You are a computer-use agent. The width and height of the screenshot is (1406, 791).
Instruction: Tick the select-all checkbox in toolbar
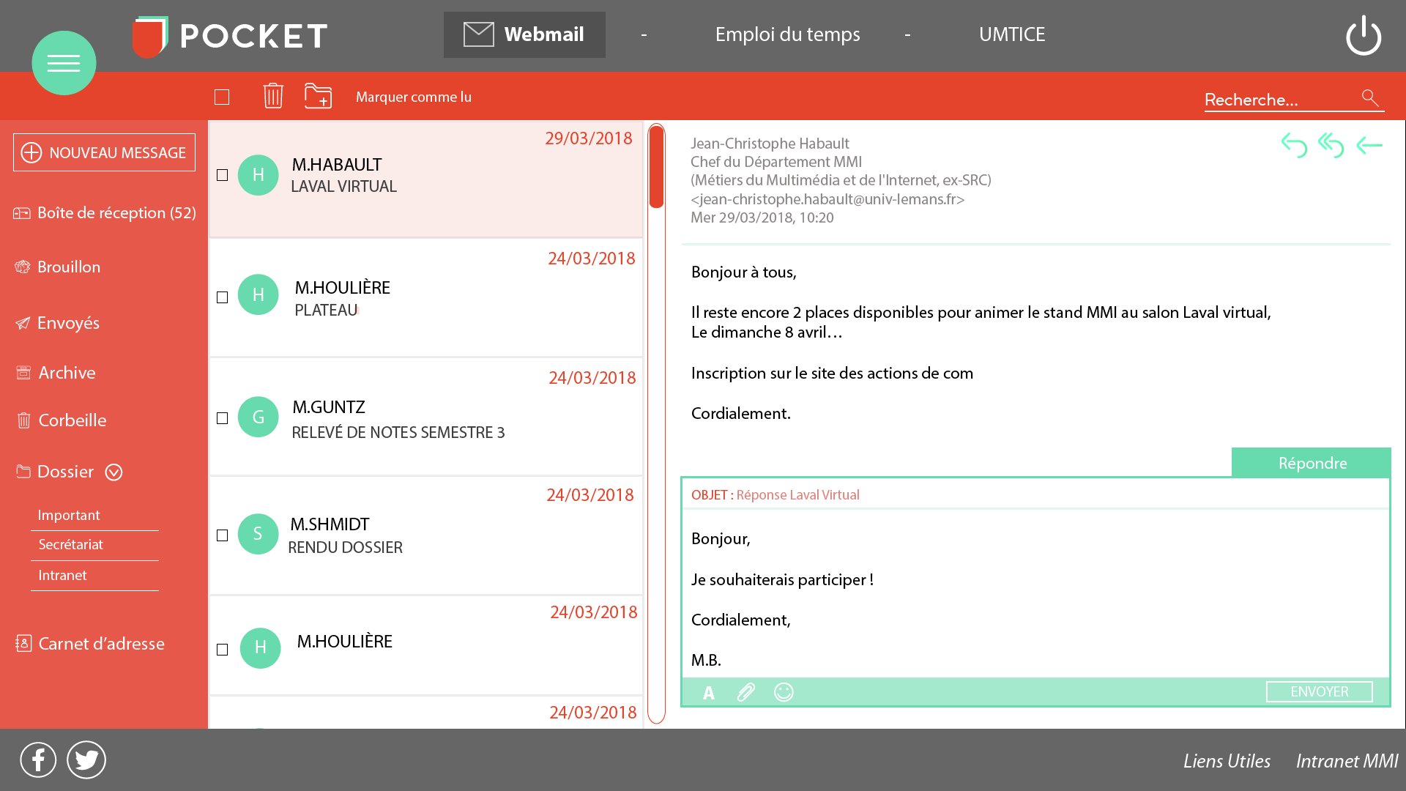coord(222,97)
